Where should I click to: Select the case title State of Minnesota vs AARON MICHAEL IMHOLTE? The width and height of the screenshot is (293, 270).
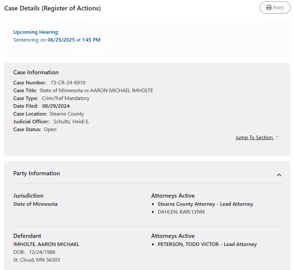click(96, 91)
